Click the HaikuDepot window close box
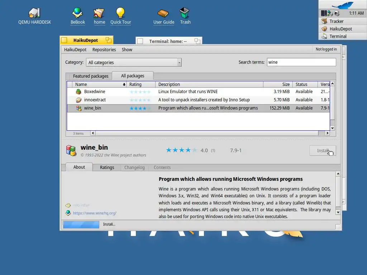 65,40
